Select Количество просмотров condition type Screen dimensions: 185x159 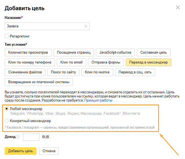pyautogui.click(x=28, y=53)
